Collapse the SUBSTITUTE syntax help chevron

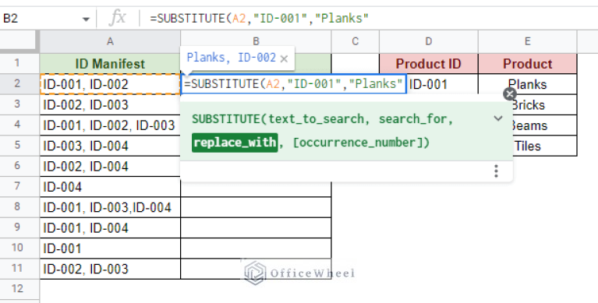click(x=497, y=118)
